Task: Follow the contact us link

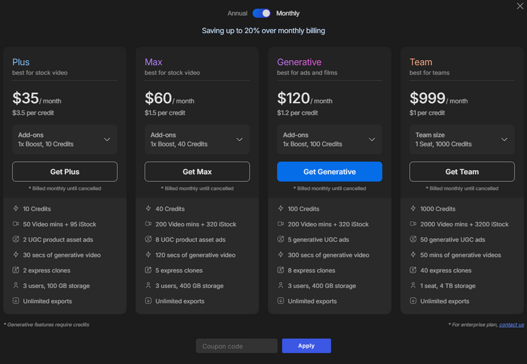Action: 511,325
